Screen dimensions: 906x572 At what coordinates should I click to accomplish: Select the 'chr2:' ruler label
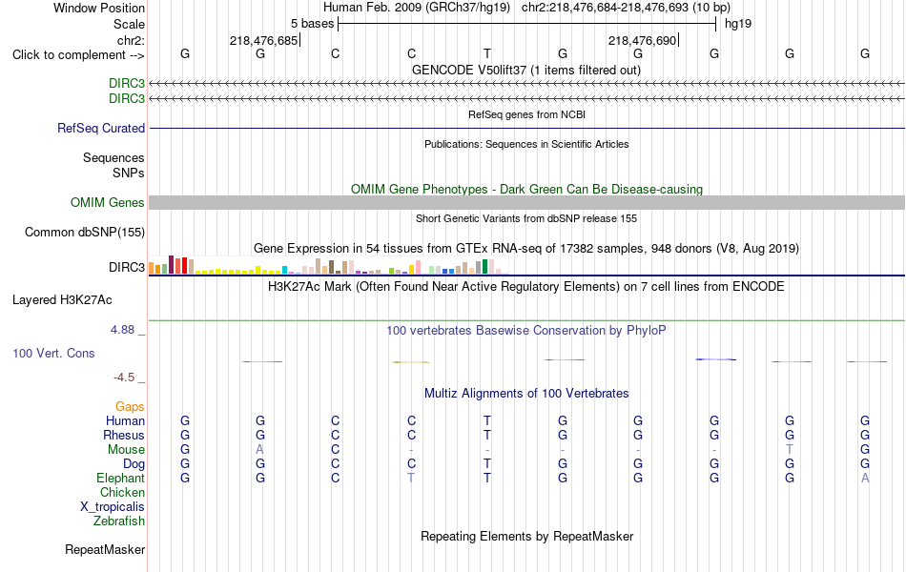coord(131,40)
